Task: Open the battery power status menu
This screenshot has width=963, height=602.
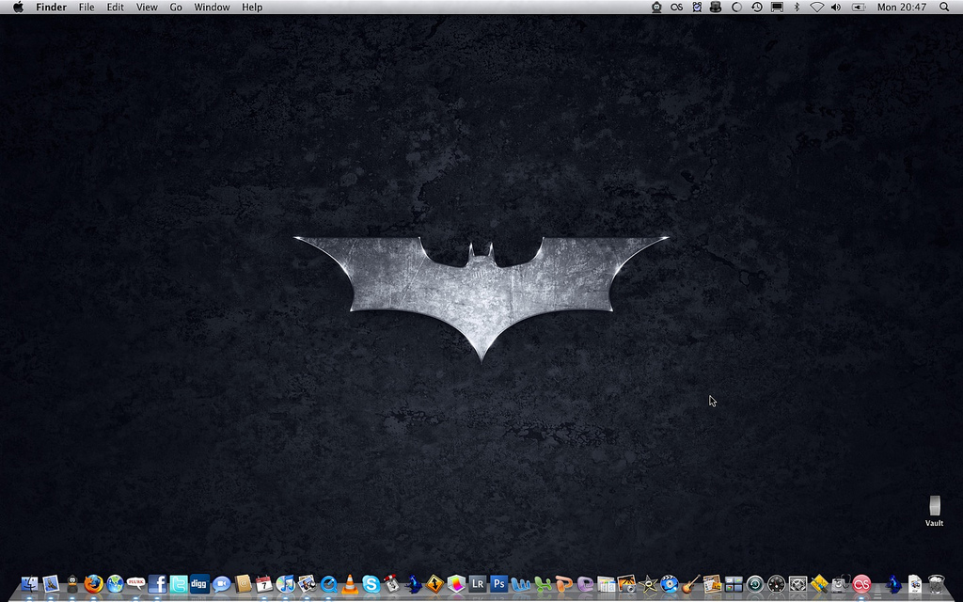Action: tap(858, 8)
